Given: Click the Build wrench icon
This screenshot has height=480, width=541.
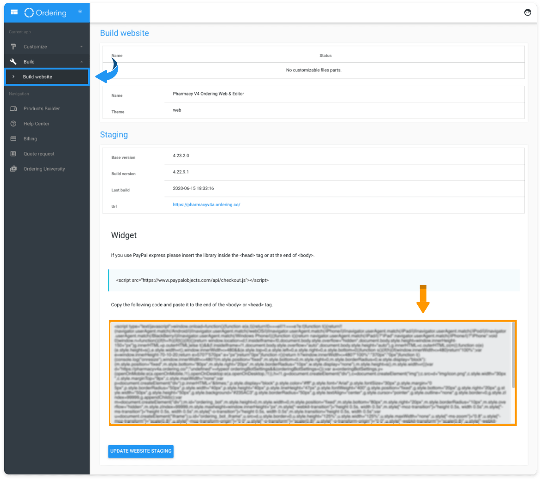Looking at the screenshot, I should (13, 62).
